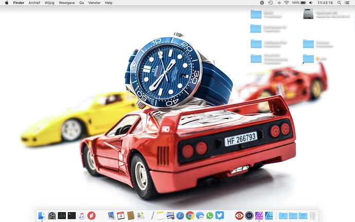This screenshot has height=222, width=355.
Task: Open the Trash in the Dock
Action: [313, 215]
